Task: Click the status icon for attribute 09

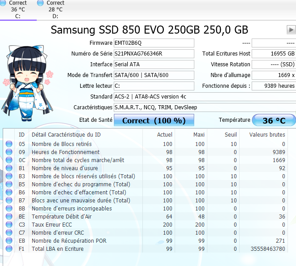Action: point(9,152)
